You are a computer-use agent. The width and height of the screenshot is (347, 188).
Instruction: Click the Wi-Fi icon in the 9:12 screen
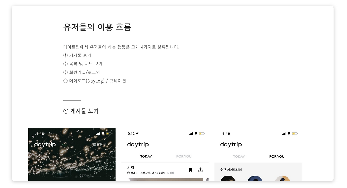pyautogui.click(x=196, y=134)
